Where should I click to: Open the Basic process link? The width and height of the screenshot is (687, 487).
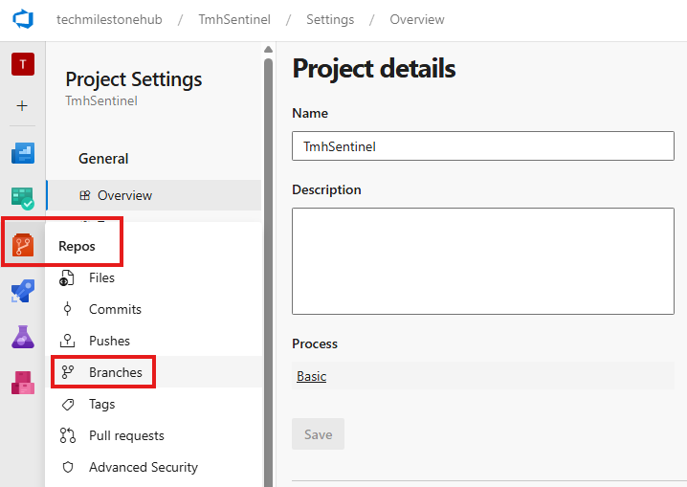(312, 376)
